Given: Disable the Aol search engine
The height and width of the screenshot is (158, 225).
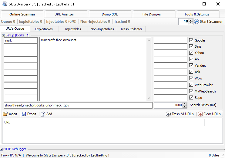Looking at the screenshot, I should (x=191, y=59).
